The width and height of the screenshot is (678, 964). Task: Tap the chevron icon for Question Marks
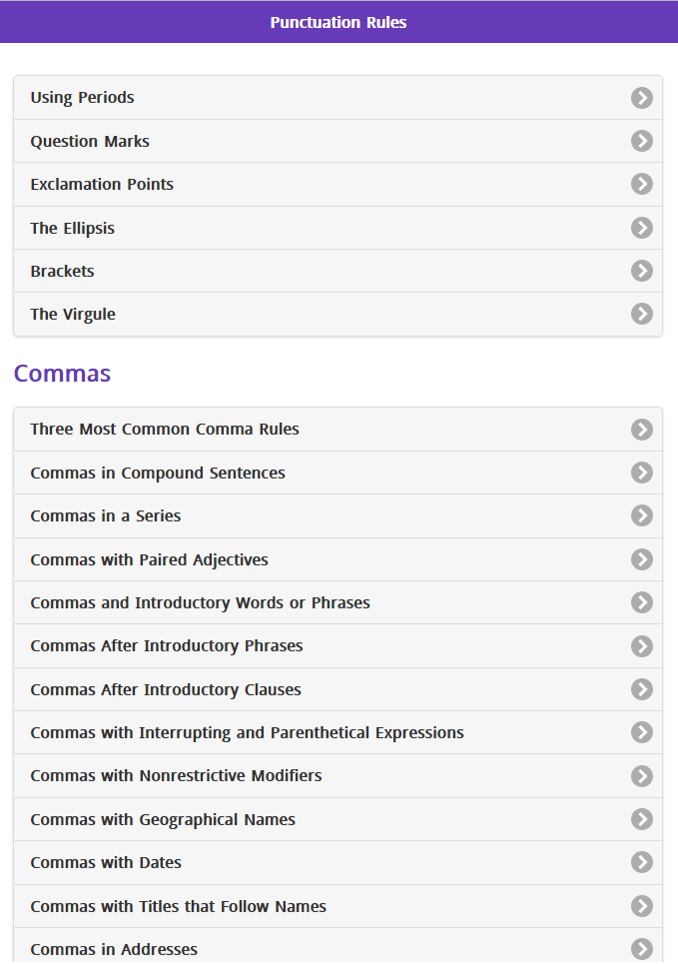tap(642, 141)
